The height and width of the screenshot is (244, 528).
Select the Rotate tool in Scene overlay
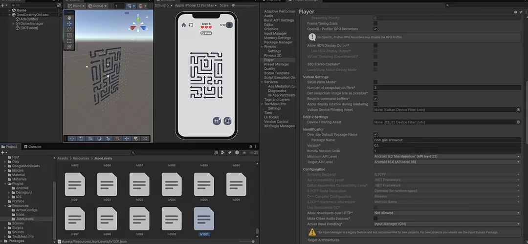[x=69, y=29]
